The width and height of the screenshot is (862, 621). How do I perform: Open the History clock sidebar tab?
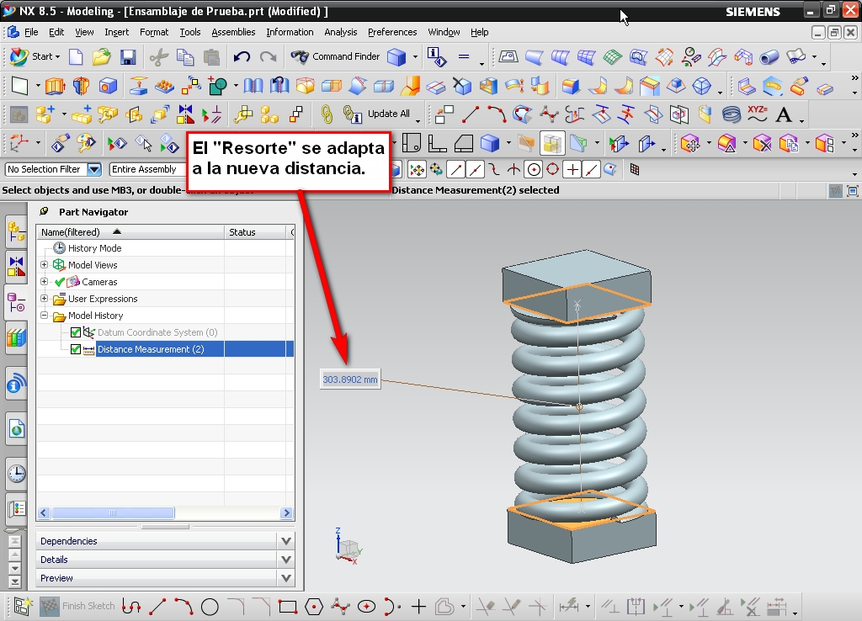pos(16,473)
